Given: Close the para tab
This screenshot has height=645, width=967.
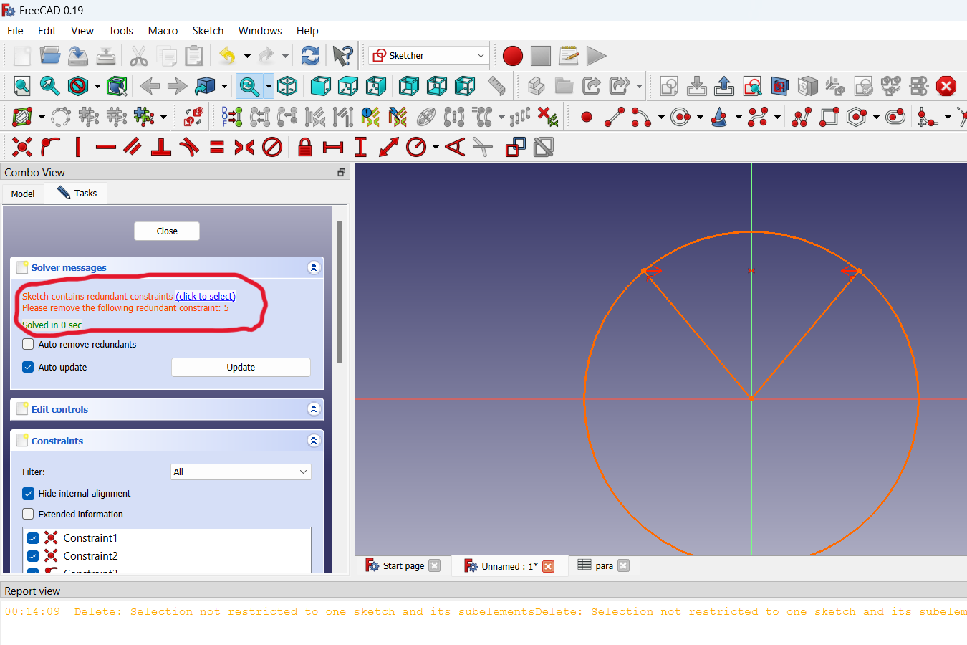Looking at the screenshot, I should [x=623, y=565].
